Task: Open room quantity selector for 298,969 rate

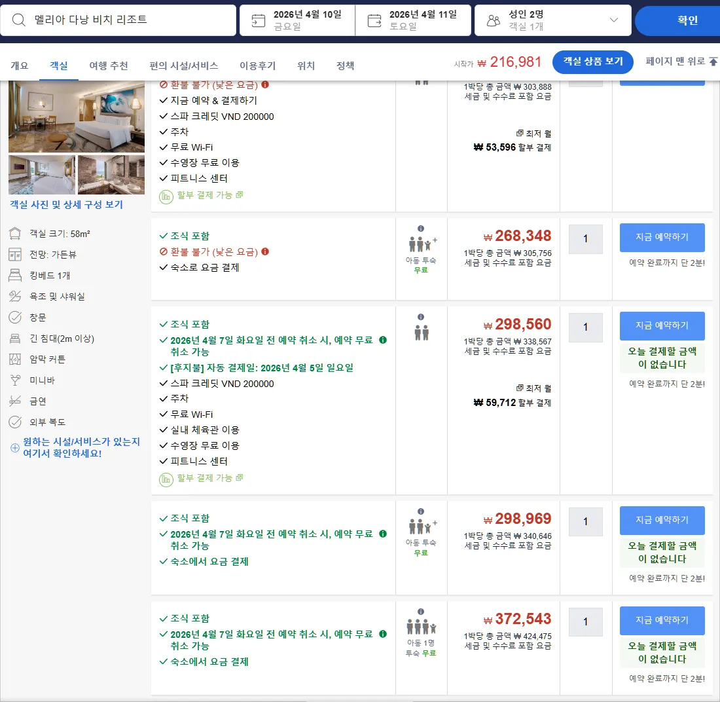Action: 585,522
